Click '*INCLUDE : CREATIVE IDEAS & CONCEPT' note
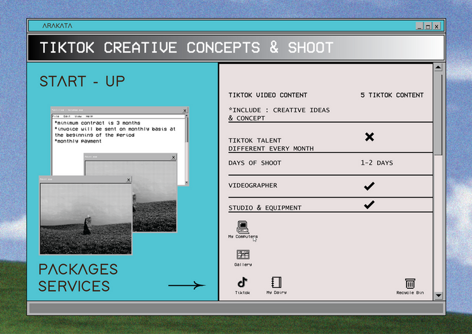 coord(279,114)
